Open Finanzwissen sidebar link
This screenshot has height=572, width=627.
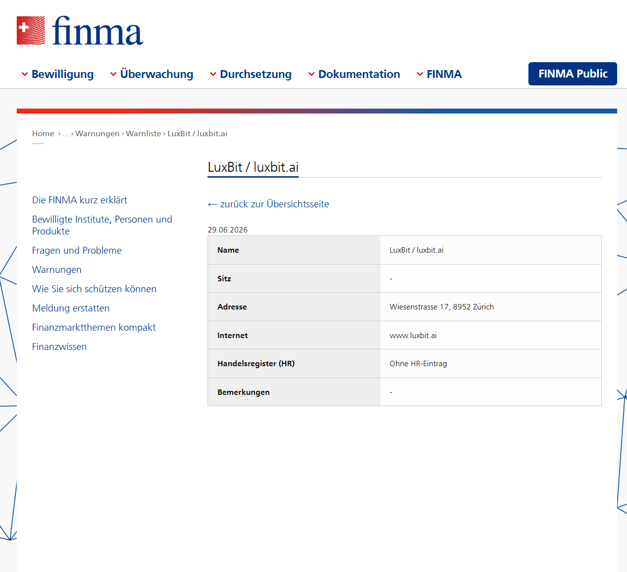[x=59, y=346]
